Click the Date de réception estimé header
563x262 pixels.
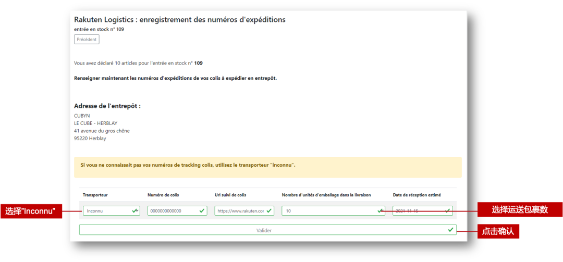417,195
